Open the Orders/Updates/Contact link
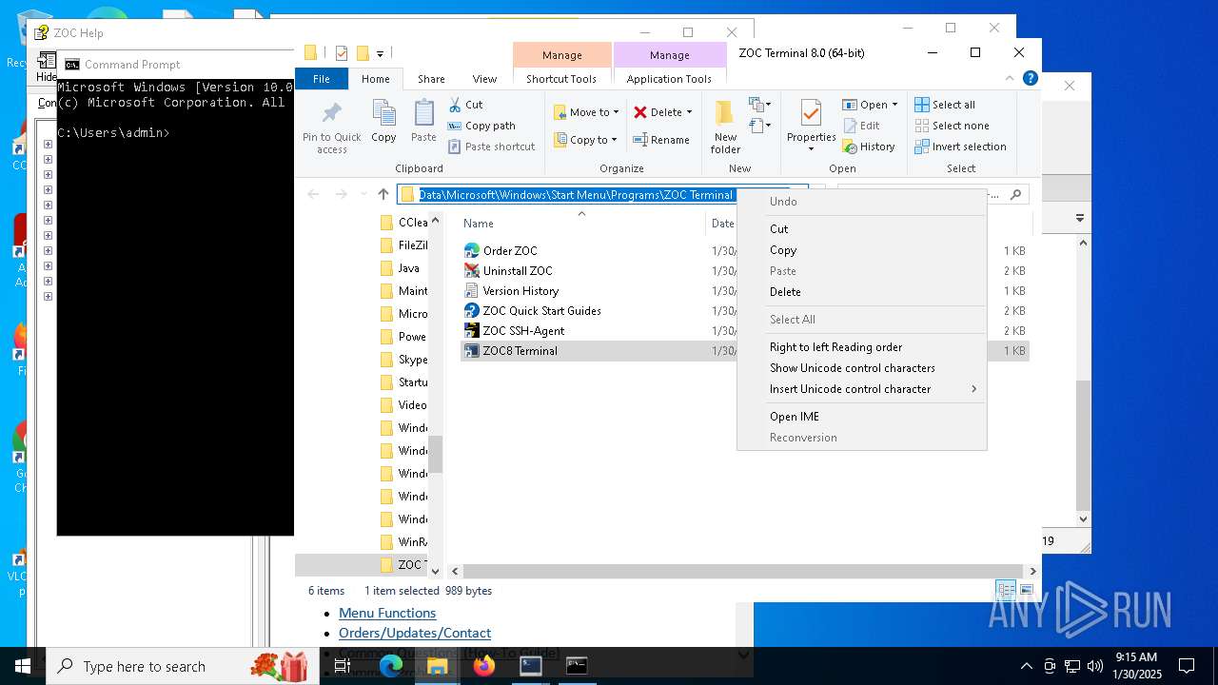Screen dimensions: 1218x685 click(x=415, y=634)
